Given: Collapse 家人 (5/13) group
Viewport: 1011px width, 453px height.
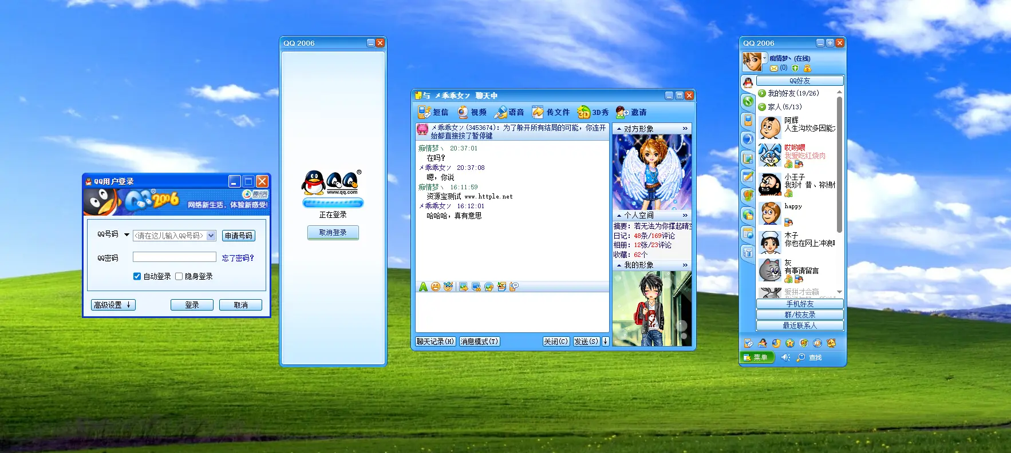Looking at the screenshot, I should pos(761,107).
